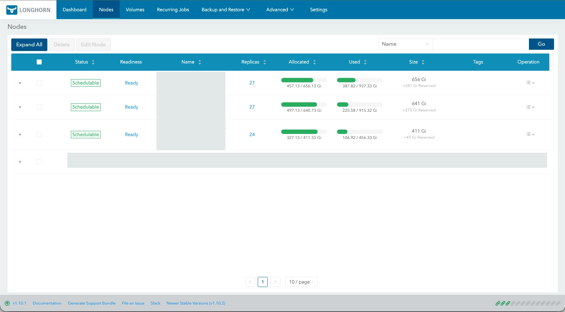Open the Name search field dropdown

[405, 44]
